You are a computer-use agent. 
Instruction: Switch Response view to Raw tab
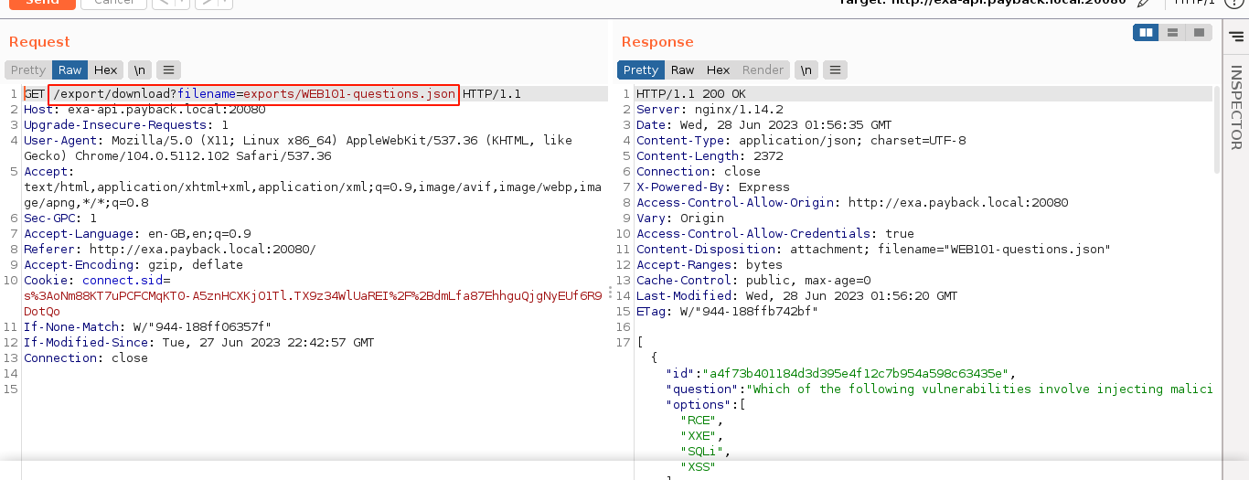pyautogui.click(x=682, y=70)
